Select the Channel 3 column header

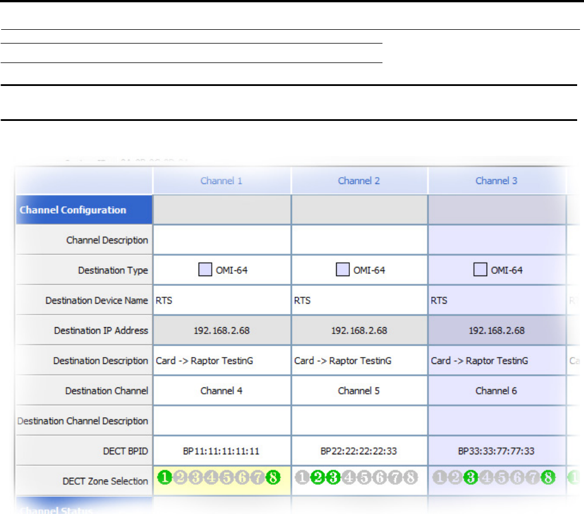click(497, 181)
